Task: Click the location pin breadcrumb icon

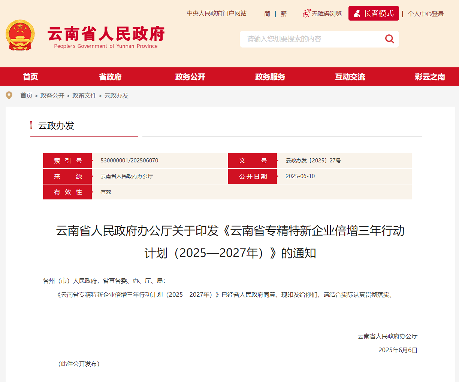Action: click(x=9, y=95)
